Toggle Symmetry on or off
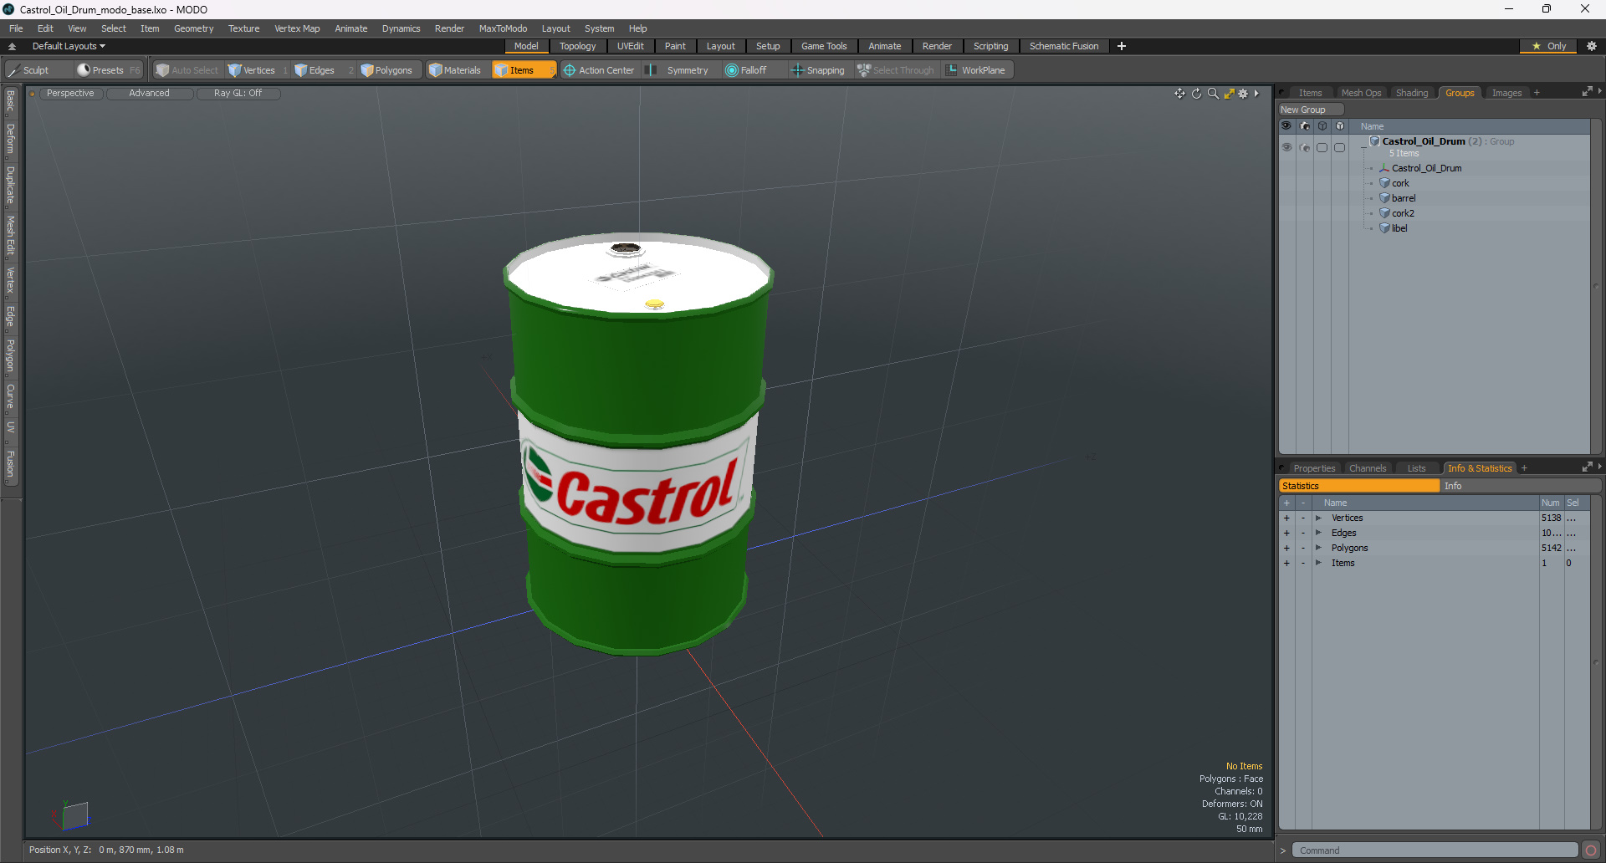Screen dimensions: 1606x863 tap(679, 70)
